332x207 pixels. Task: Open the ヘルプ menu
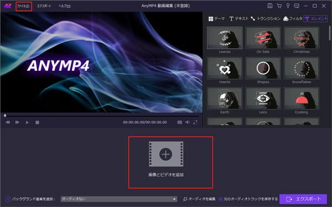64,6
